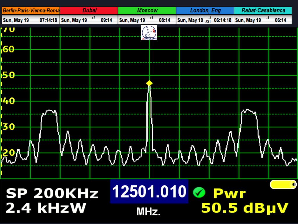Click the 2.4 kHzW bandwidth setting
298x224 pixels.
pos(46,208)
